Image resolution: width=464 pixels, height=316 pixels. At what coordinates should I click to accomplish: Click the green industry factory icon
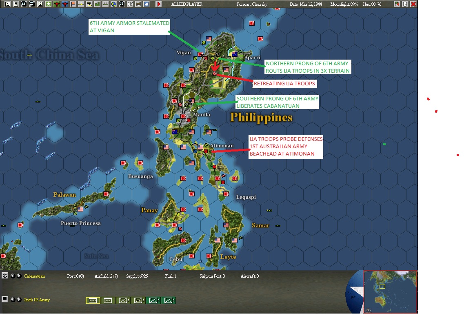[98, 4]
